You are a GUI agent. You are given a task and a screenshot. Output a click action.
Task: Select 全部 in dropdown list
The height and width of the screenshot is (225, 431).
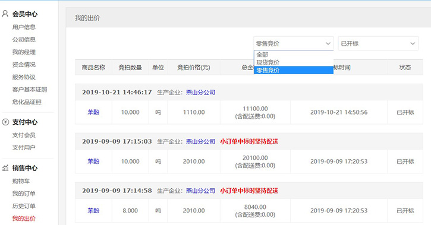pos(294,55)
